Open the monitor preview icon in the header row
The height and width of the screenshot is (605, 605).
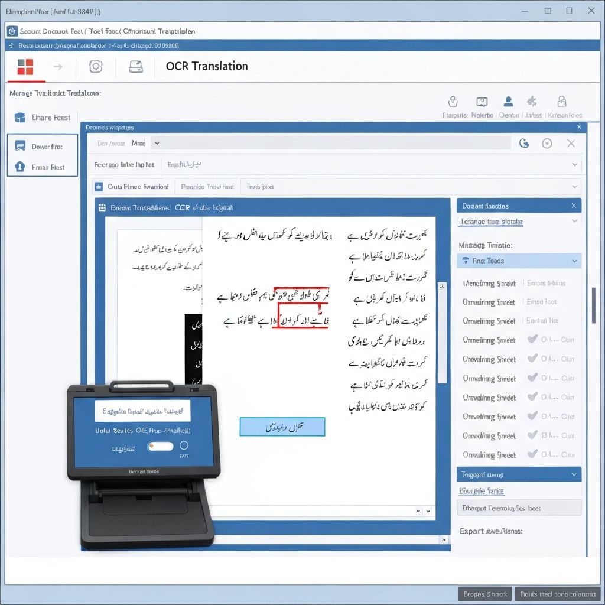(x=481, y=102)
